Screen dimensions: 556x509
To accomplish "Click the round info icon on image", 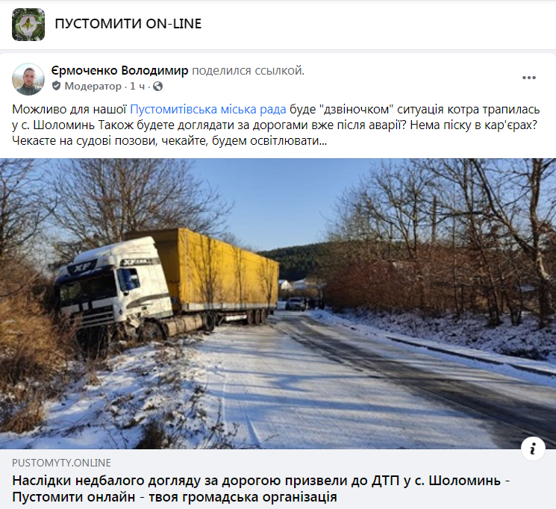I will click(x=533, y=449).
